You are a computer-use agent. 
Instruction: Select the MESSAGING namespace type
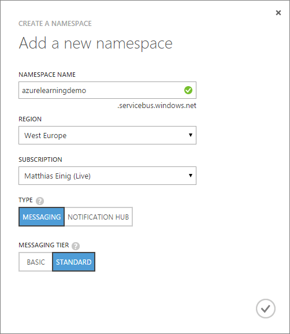coord(42,217)
